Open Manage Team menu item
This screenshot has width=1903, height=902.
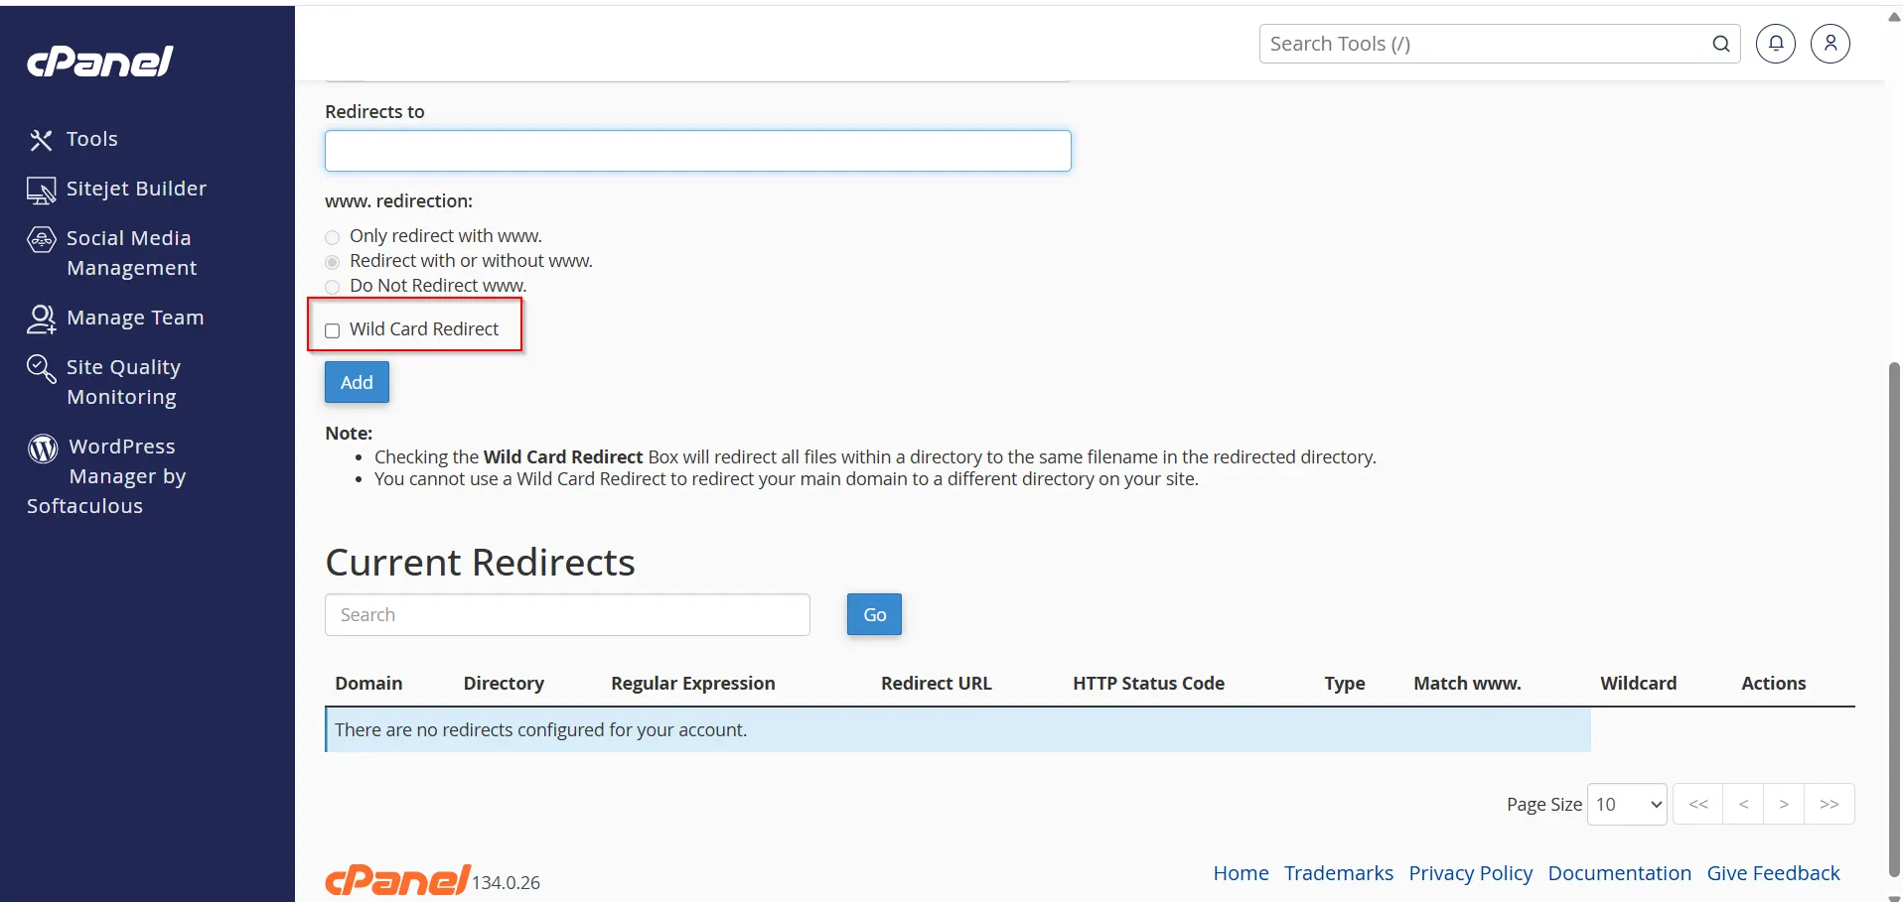click(135, 318)
